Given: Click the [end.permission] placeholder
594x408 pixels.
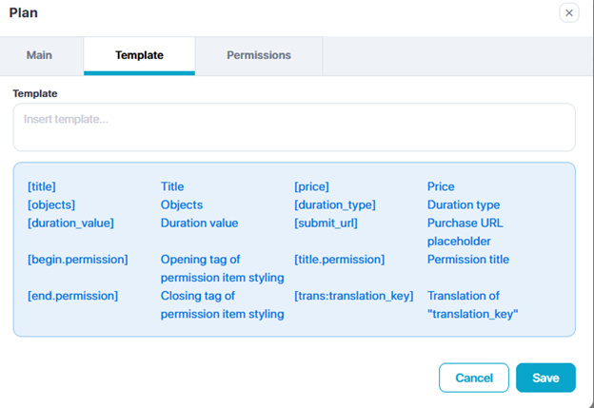Looking at the screenshot, I should (73, 296).
